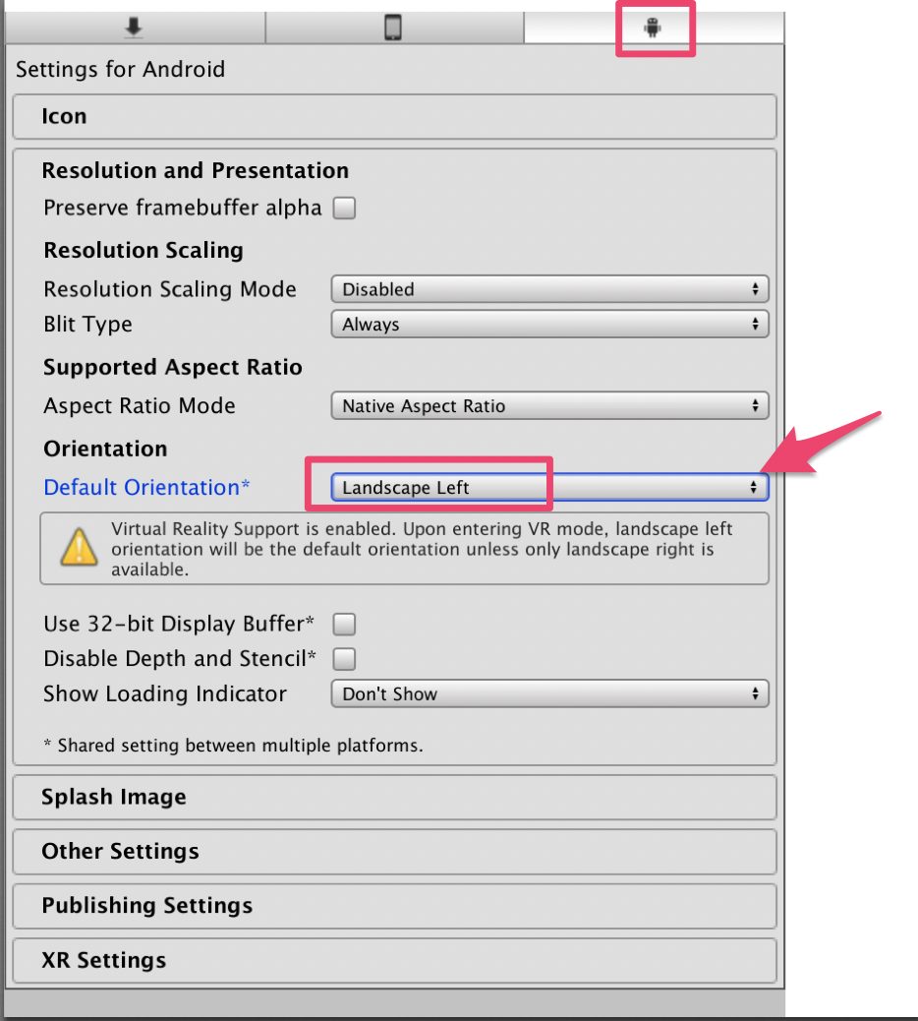The image size is (918, 1021).
Task: Open the Resolution Scaling Mode dropdown
Action: [x=549, y=289]
